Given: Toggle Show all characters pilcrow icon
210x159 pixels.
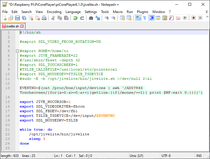Looking at the screenshot, I should 144,18.
